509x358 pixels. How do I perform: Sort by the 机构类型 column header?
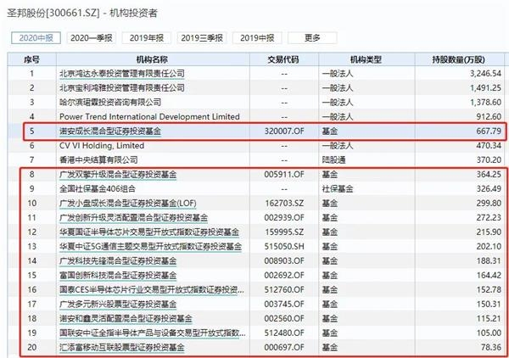[x=366, y=59]
